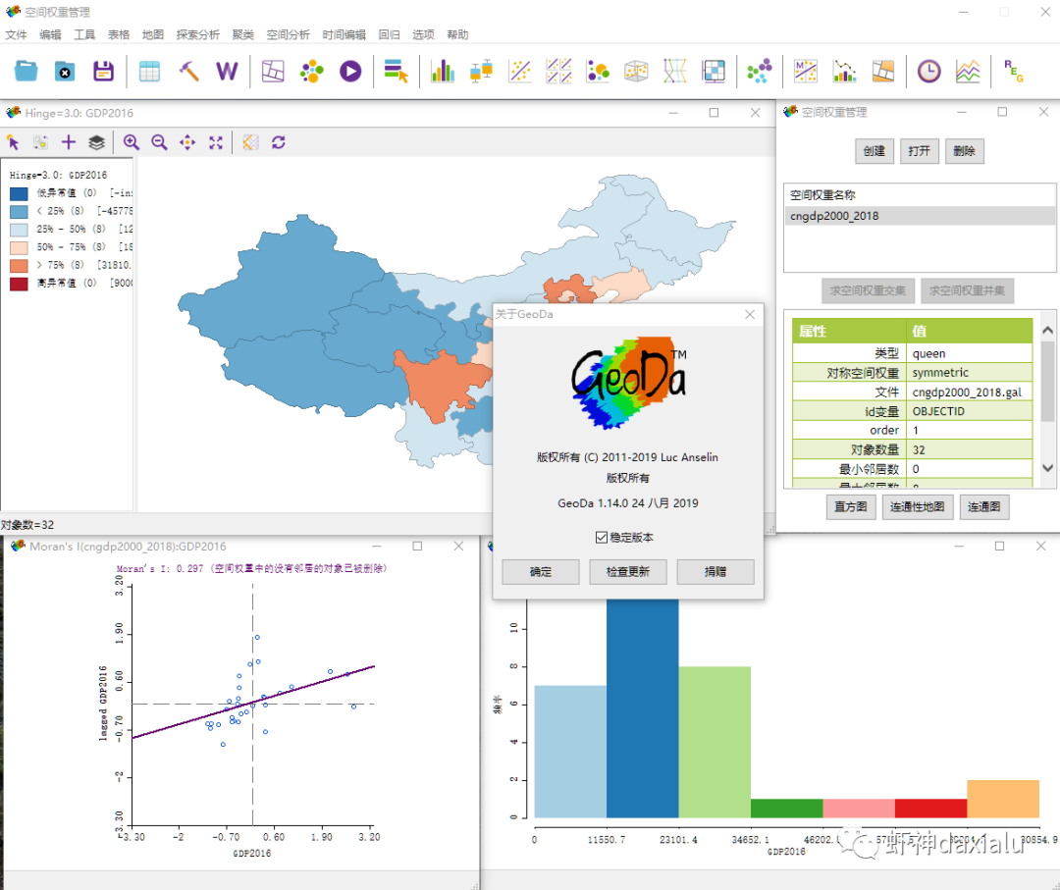Screen dimensions: 1060x890
Task: Open the Box Plot icon
Action: [x=481, y=71]
